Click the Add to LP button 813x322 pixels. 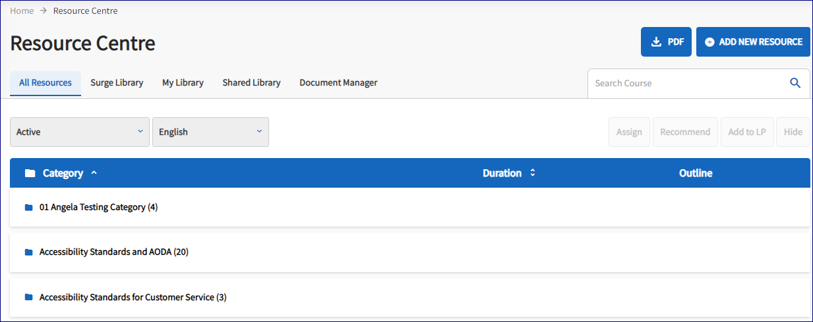(x=747, y=132)
